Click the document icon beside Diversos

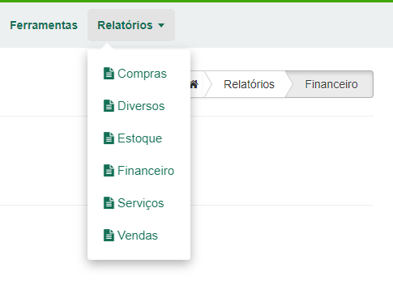[x=109, y=106]
